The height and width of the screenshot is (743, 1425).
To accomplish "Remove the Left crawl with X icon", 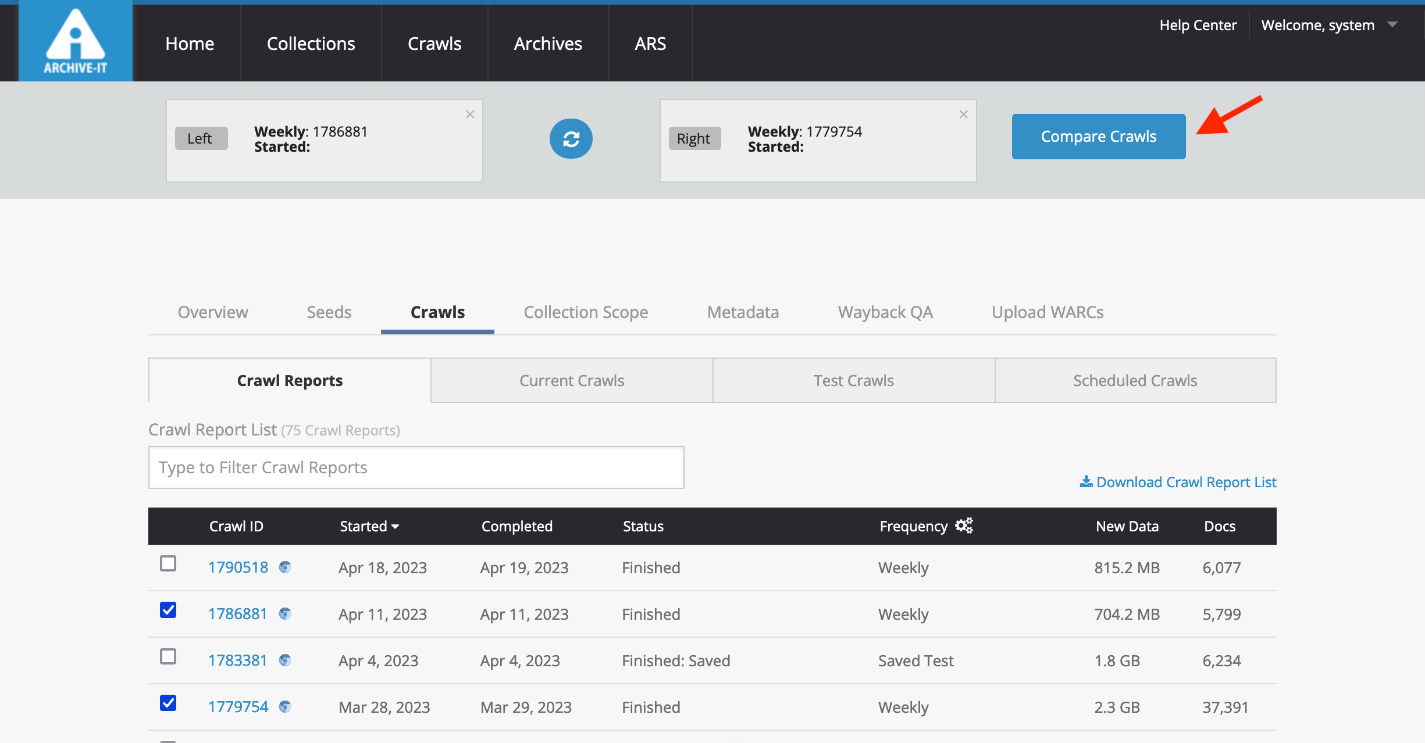I will coord(470,115).
